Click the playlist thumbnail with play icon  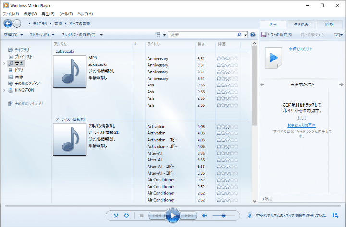pyautogui.click(x=273, y=58)
